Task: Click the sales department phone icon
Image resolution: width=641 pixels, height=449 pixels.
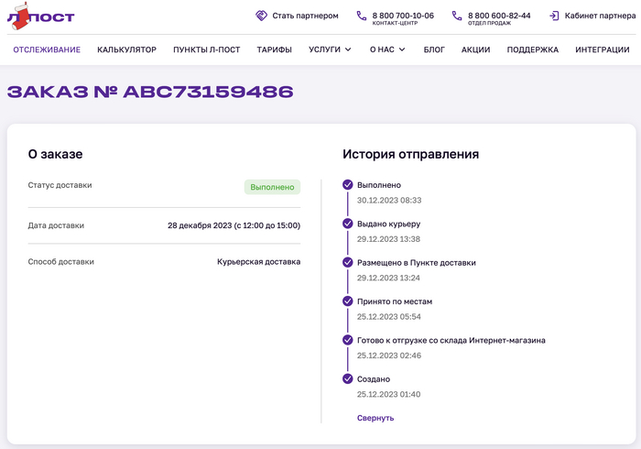Action: coord(456,16)
